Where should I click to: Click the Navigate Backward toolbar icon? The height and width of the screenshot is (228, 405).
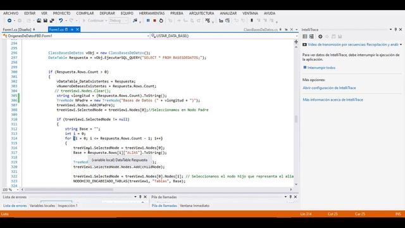tap(9, 21)
